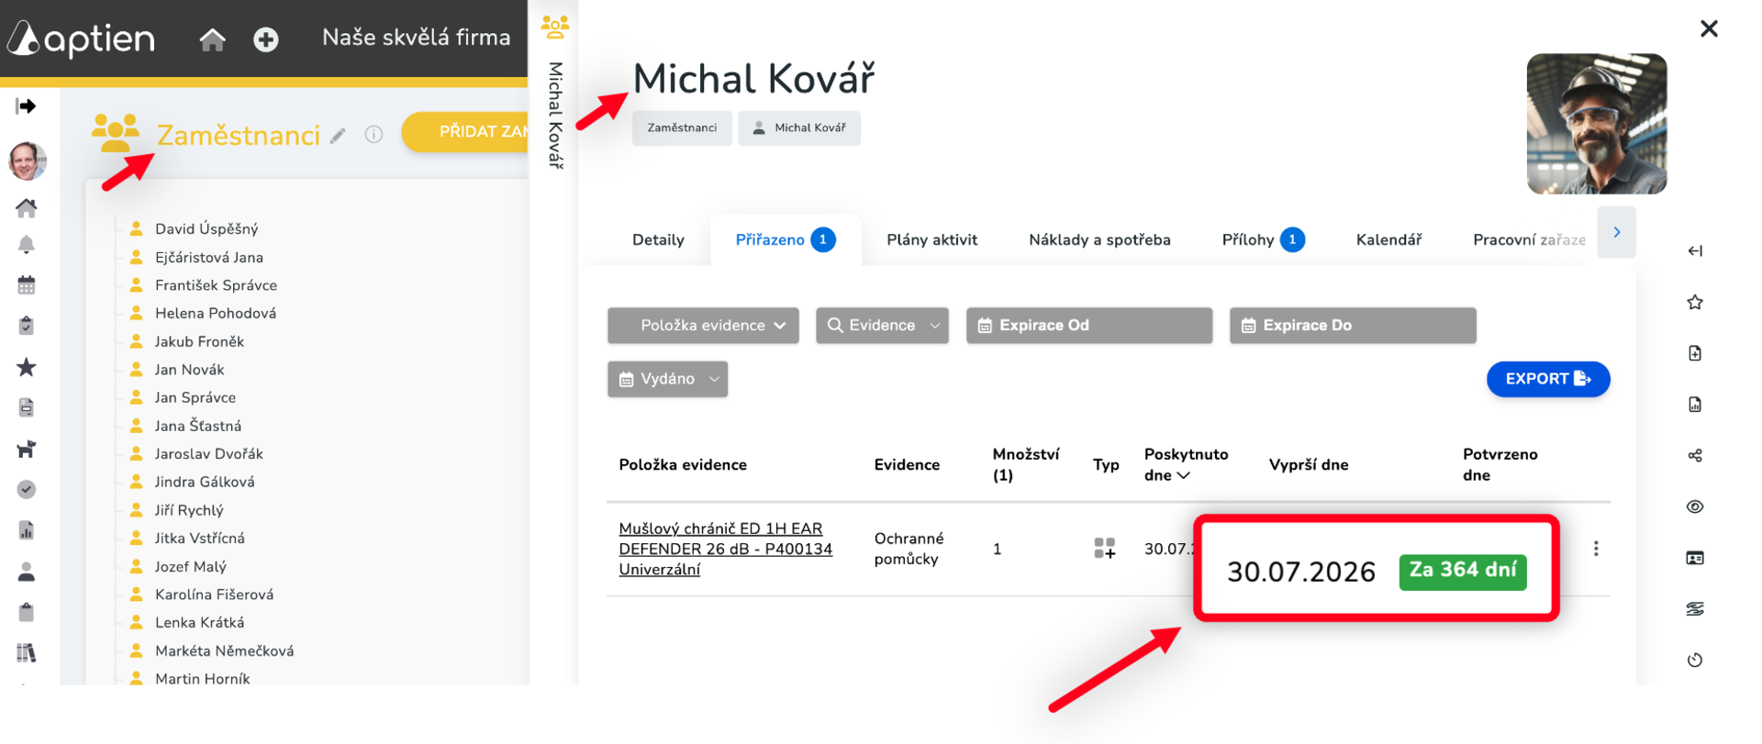The image size is (1762, 744).
Task: Click the history icon in right toolbar
Action: tap(1695, 660)
